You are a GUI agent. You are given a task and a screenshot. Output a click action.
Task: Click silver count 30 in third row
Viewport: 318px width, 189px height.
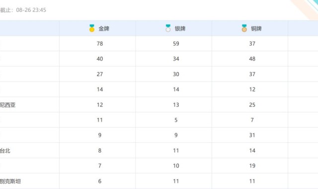coord(176,74)
